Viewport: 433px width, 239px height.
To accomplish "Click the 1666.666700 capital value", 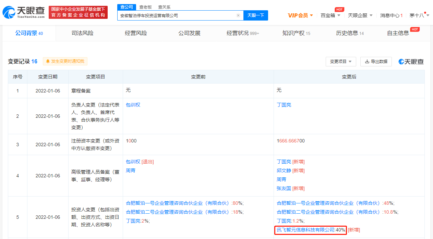I will 291,141.
